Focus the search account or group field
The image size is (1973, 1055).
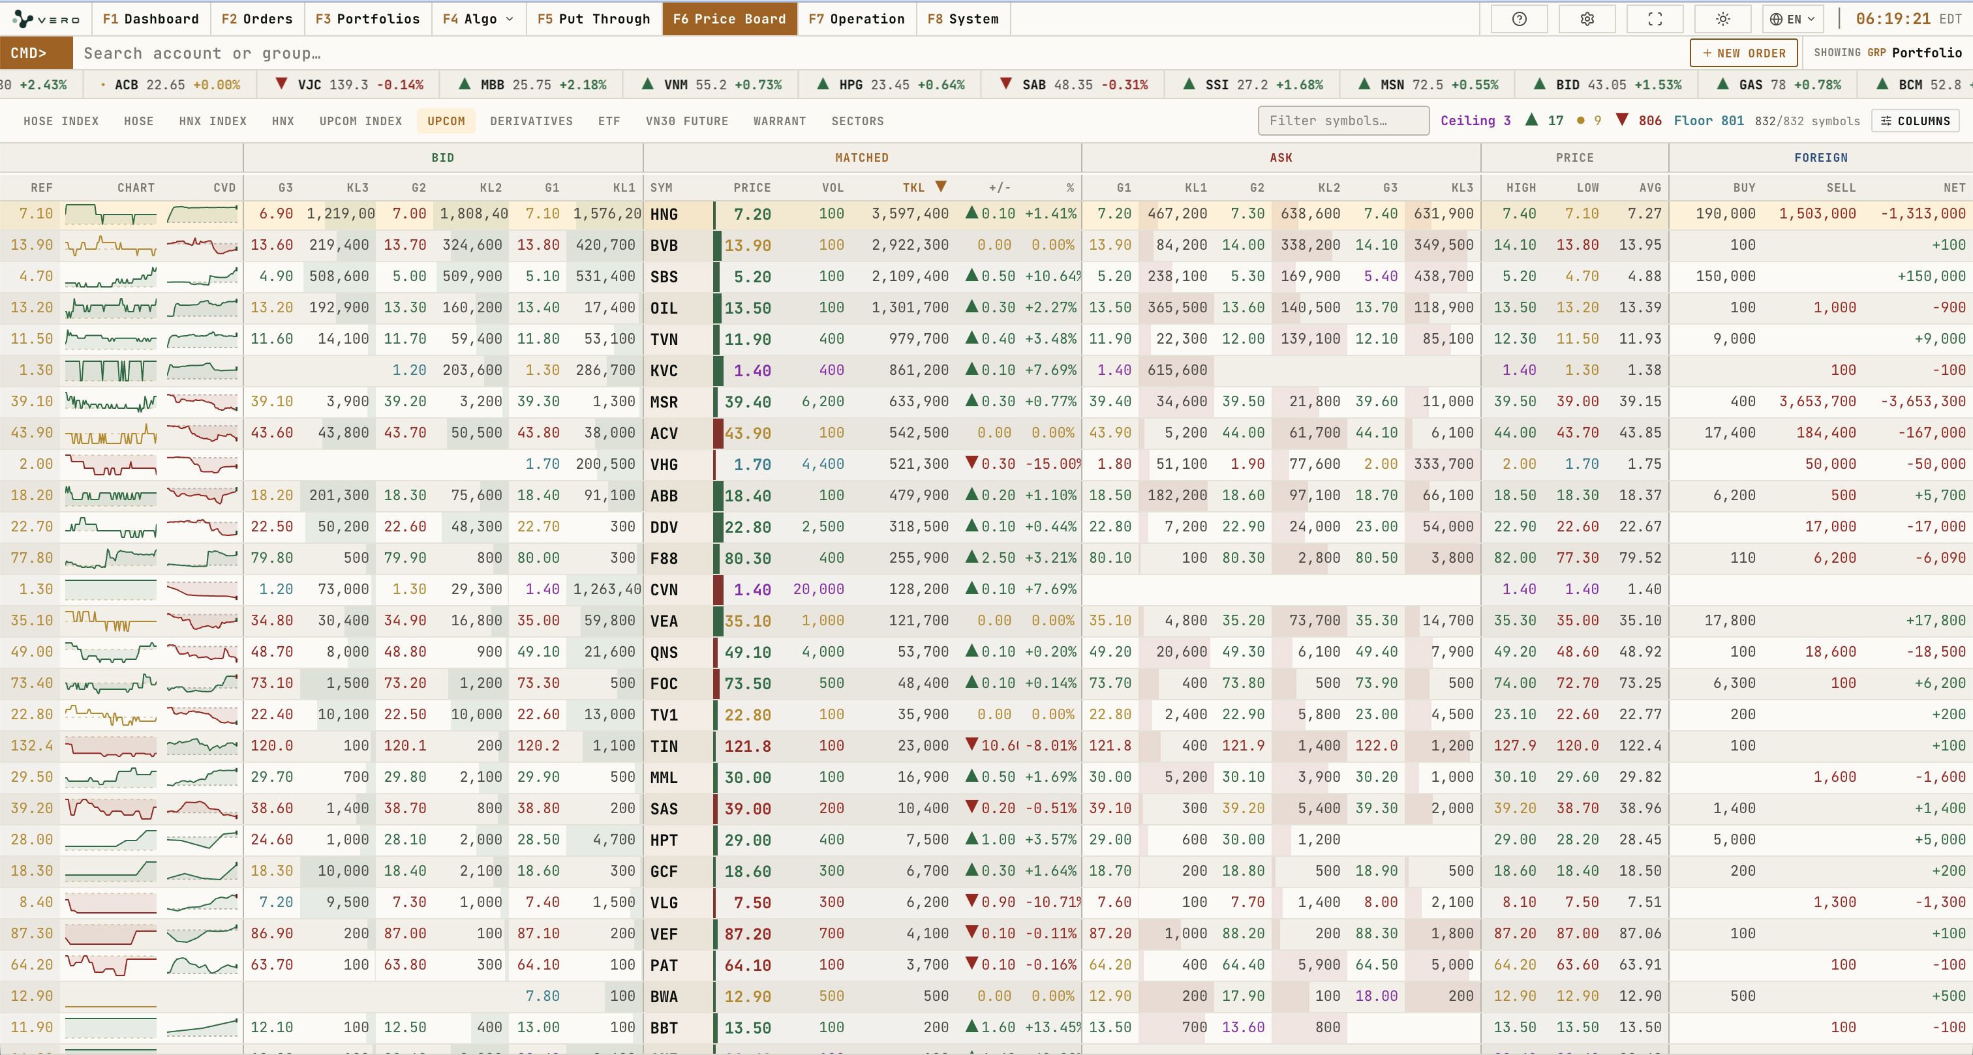point(881,53)
